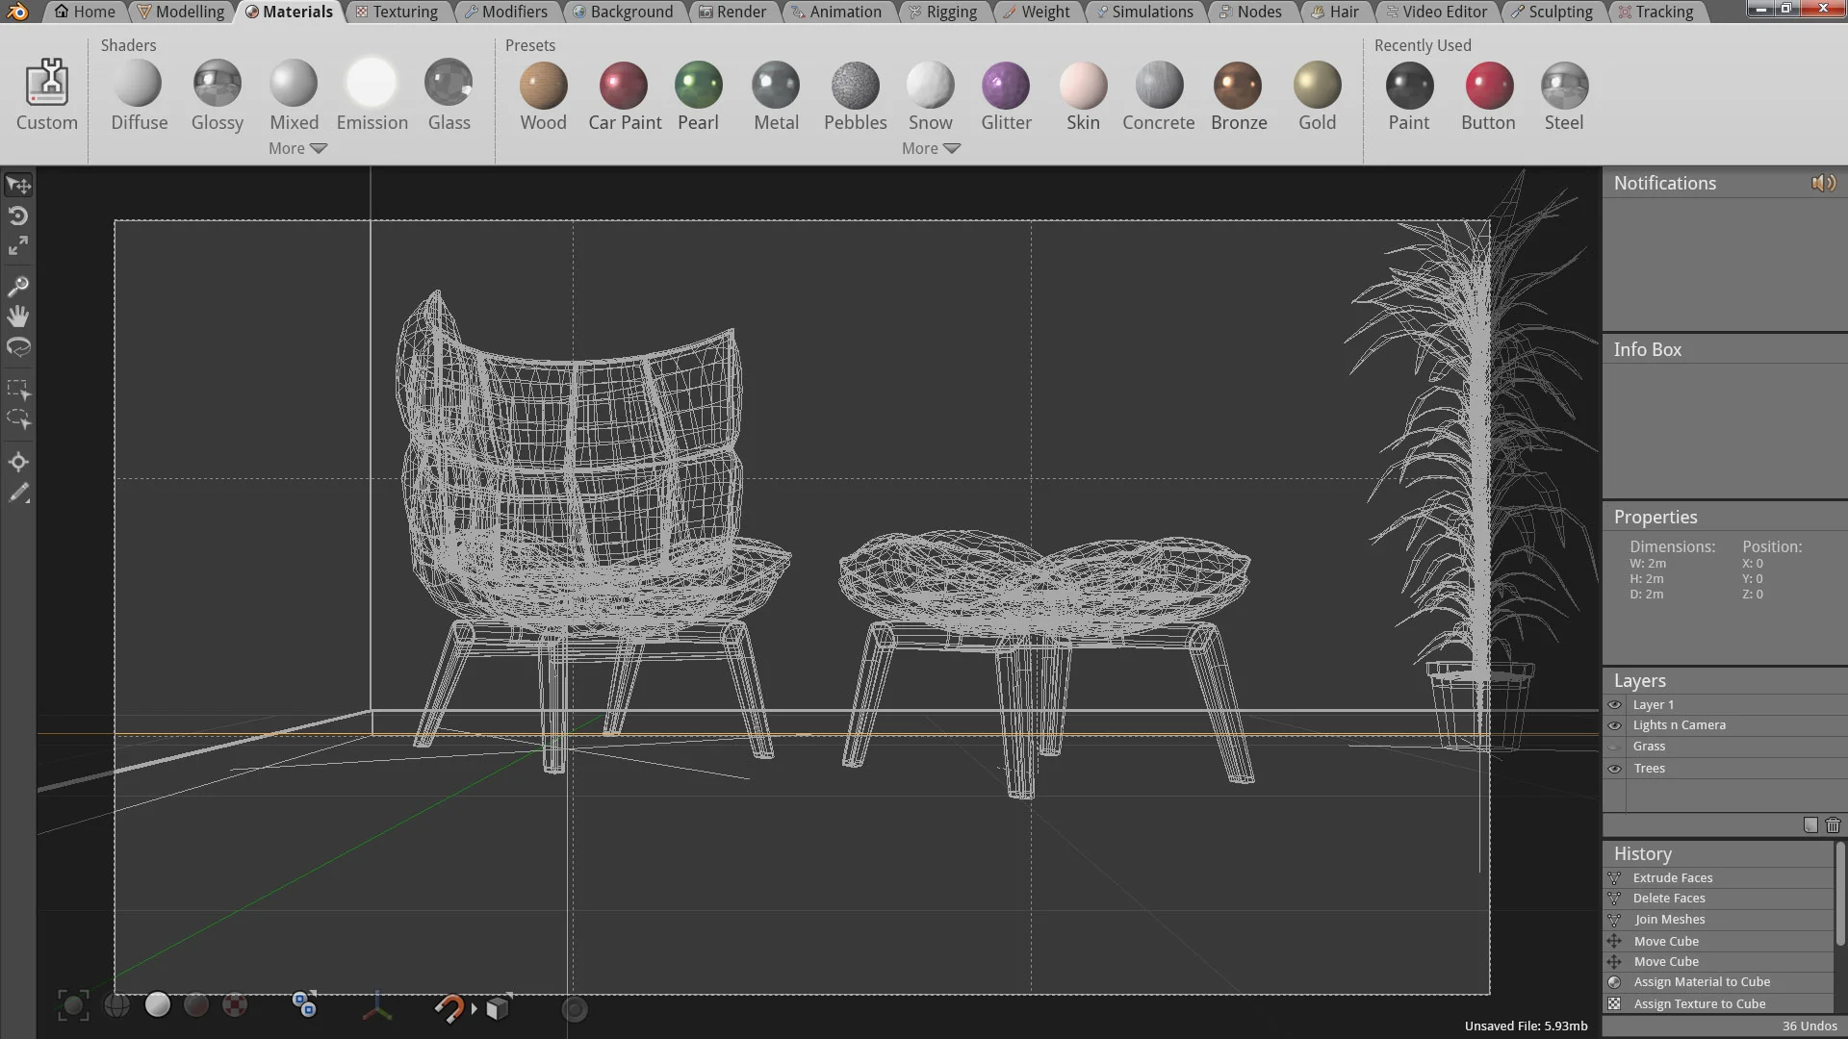Hide the Trees layer

[1615, 769]
